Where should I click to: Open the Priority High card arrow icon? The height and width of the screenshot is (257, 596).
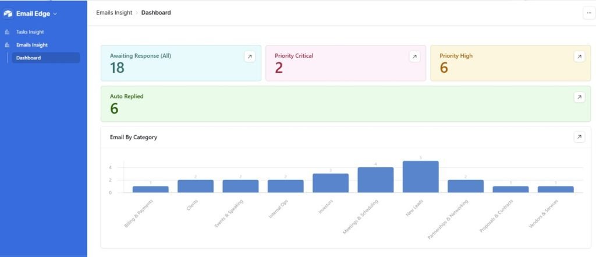pyautogui.click(x=579, y=57)
